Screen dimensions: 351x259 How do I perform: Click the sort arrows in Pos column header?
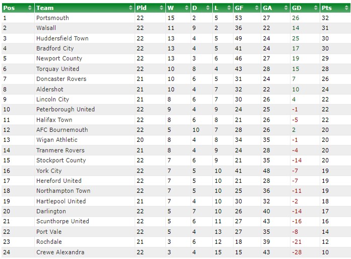tap(30, 8)
